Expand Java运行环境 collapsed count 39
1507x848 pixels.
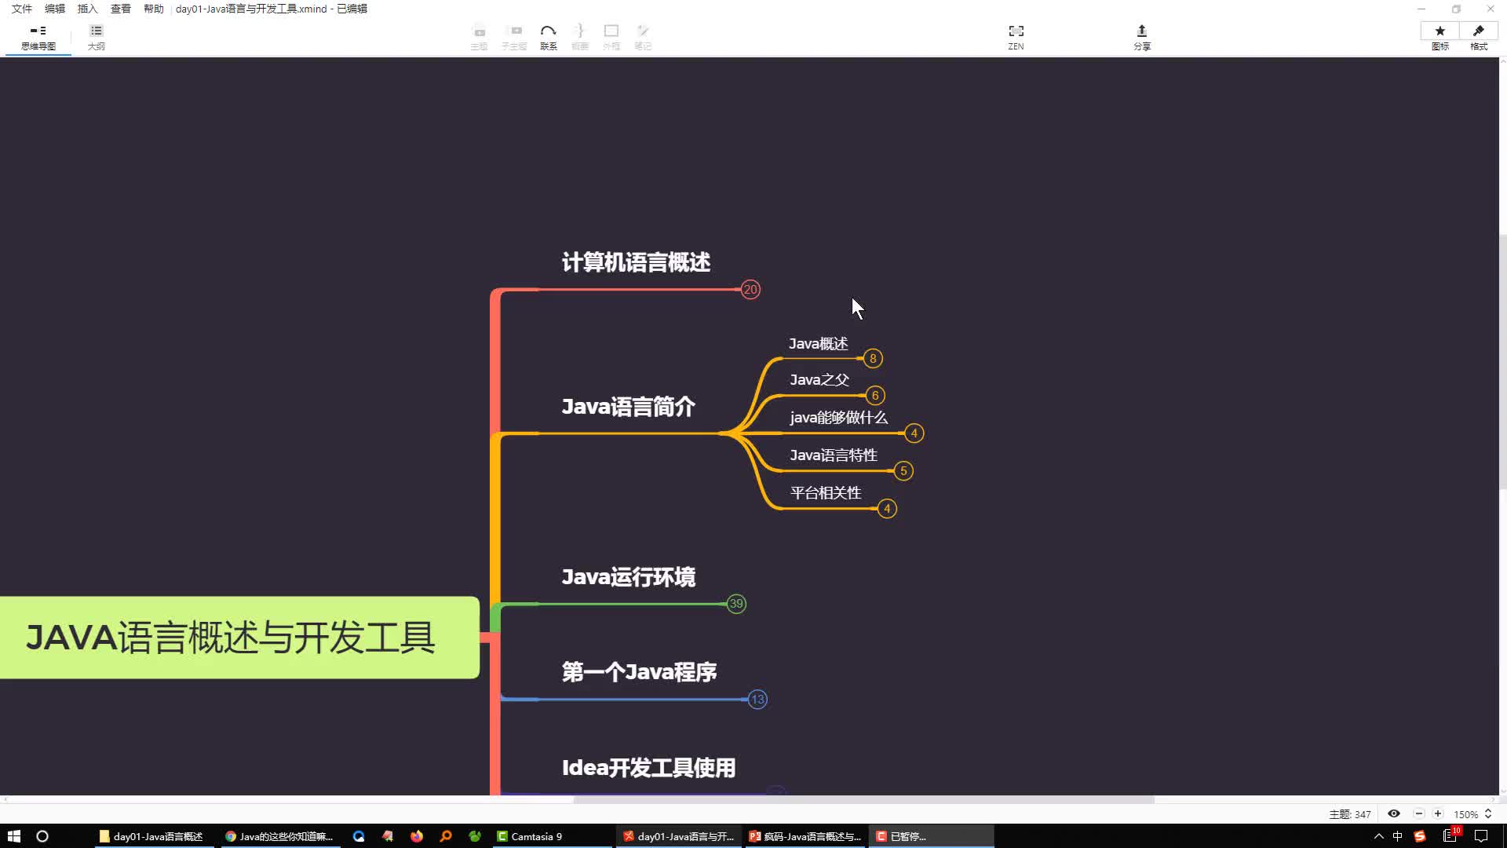point(736,604)
